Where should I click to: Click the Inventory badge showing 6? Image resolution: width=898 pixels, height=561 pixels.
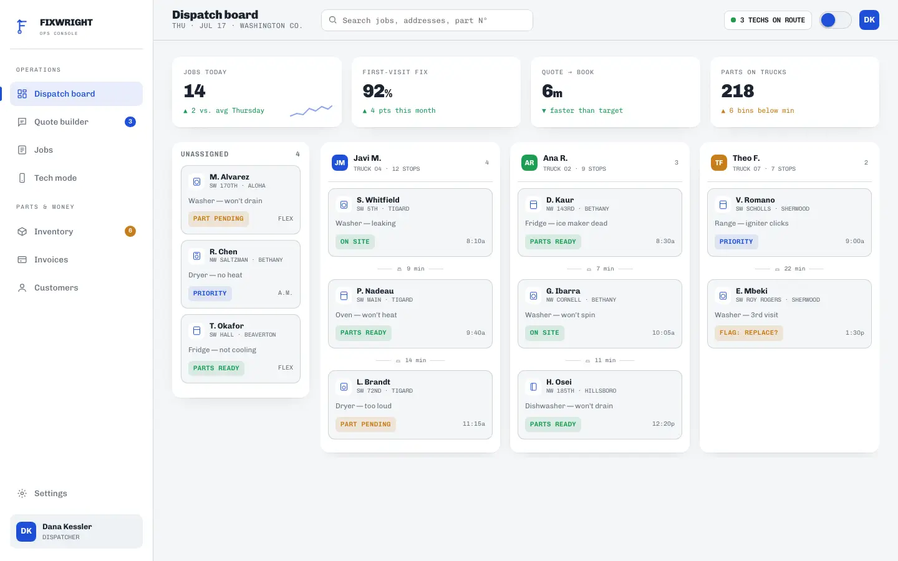click(x=130, y=231)
